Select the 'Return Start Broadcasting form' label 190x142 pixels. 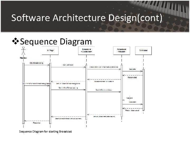point(68,84)
